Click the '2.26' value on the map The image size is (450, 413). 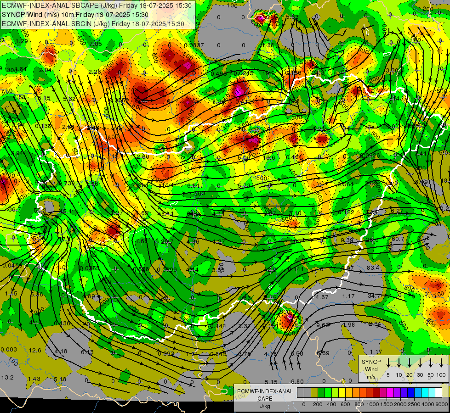point(94,72)
